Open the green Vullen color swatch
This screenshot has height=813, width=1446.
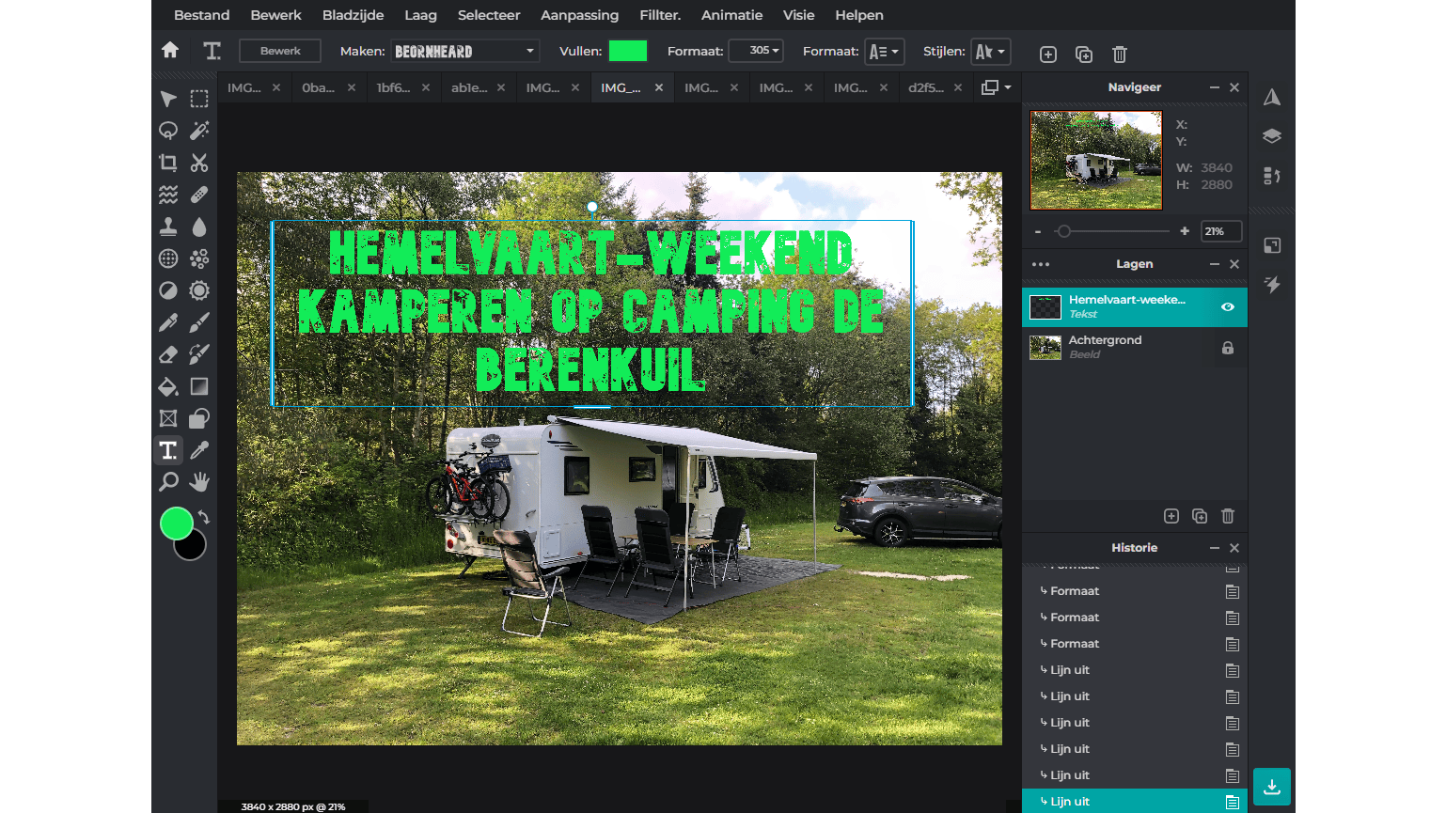pos(628,51)
